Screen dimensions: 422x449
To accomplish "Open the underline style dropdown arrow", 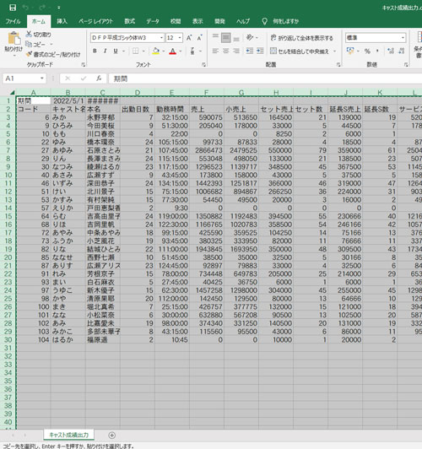I will point(123,51).
